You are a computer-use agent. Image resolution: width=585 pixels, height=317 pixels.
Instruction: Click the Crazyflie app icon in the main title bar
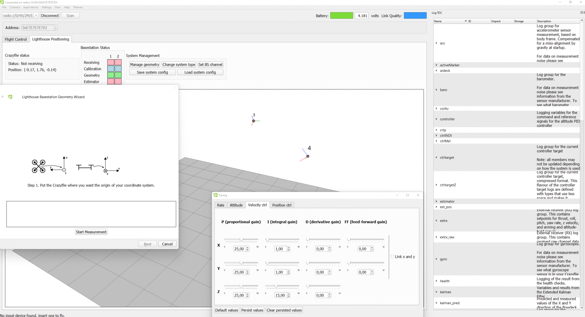pyautogui.click(x=3, y=2)
